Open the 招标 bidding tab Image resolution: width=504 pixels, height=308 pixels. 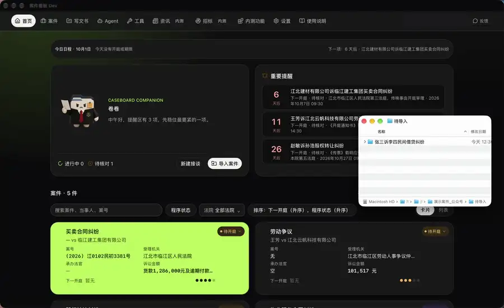[x=211, y=21]
